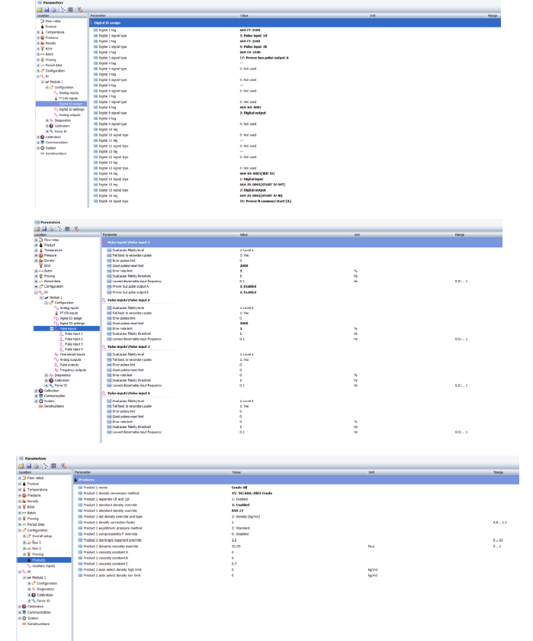Collapse Module 1 in the Digital IO assign window tree
The width and height of the screenshot is (533, 641).
click(x=43, y=82)
